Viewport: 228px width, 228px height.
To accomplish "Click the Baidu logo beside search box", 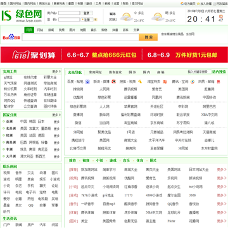I will (11, 37).
